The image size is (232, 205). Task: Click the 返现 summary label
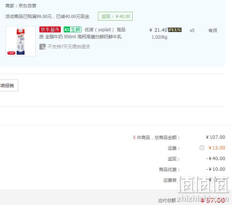click(x=174, y=159)
